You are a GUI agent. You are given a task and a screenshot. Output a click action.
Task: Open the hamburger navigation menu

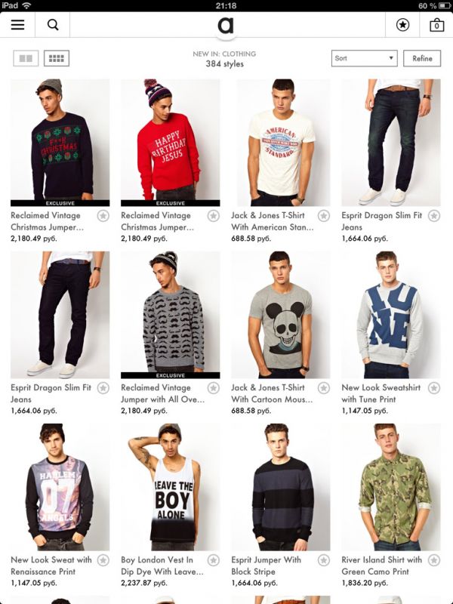pos(17,25)
